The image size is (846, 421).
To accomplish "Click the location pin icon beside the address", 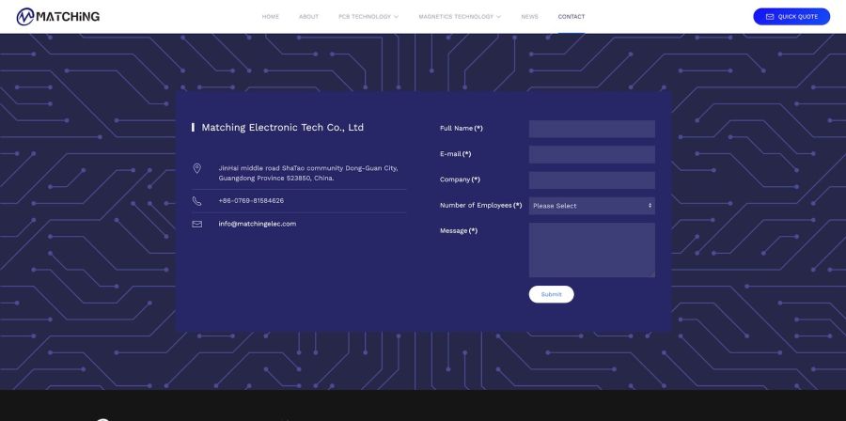I will (x=196, y=169).
